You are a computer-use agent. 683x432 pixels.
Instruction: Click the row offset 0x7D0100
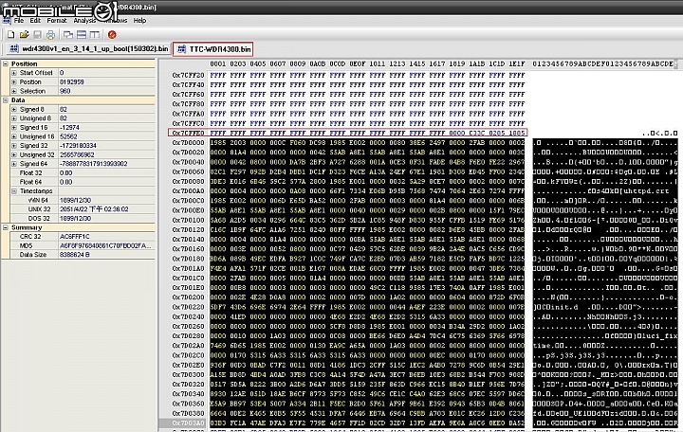coord(188,220)
